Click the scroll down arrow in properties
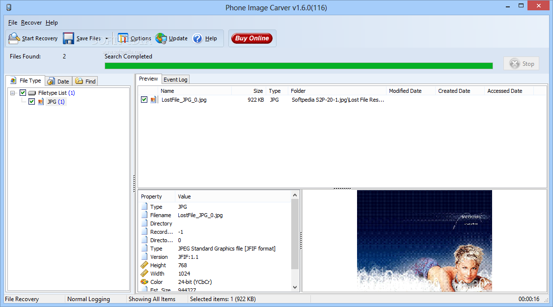 pos(295,287)
